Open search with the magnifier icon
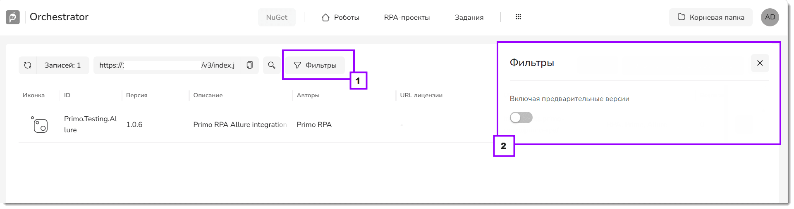Screen dimensions: 794x209 tap(272, 65)
